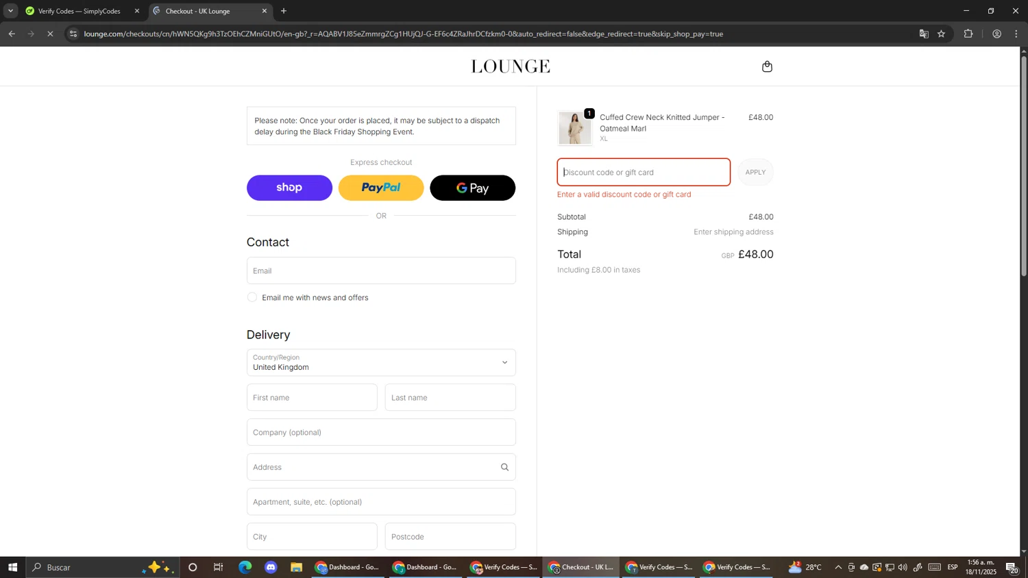Click the Postcode field
Image resolution: width=1028 pixels, height=578 pixels.
point(450,537)
